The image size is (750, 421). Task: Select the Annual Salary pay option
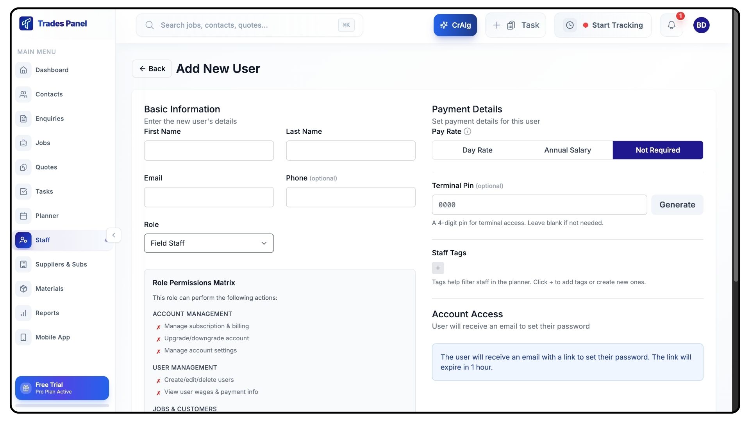point(567,150)
